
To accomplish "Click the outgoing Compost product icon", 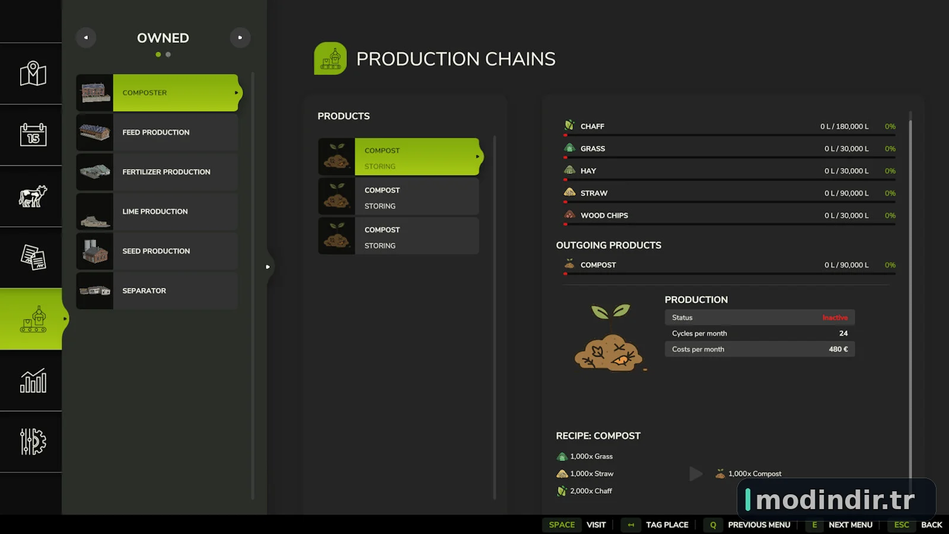I will point(569,264).
